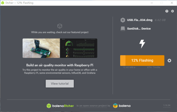
Task: Click the USB.Fla...034.dmg file name
Action: pyautogui.click(x=140, y=20)
